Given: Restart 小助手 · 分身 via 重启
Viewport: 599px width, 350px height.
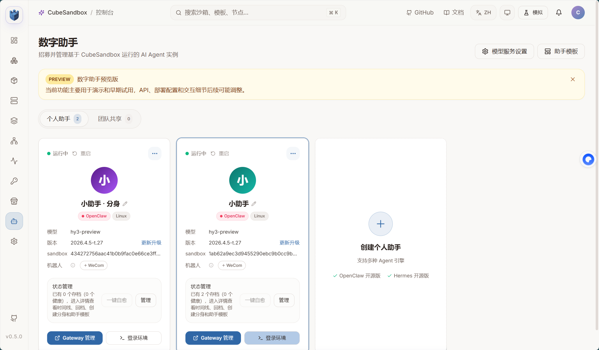Looking at the screenshot, I should [x=82, y=154].
